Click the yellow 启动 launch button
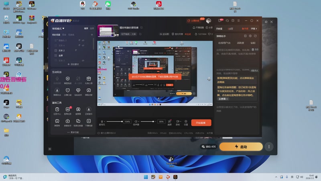 tap(241, 147)
